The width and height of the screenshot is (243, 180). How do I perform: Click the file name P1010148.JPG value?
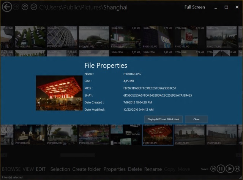[x=132, y=74]
